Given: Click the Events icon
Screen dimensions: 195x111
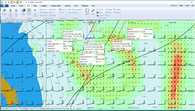Looking at the screenshot, I should (x=29, y=12).
